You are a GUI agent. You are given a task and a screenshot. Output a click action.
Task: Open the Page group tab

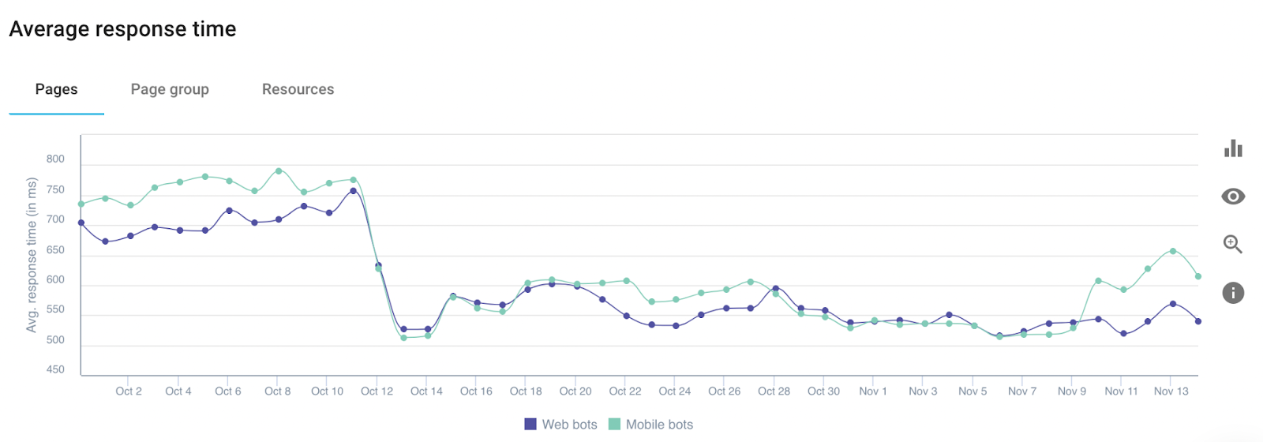click(170, 89)
